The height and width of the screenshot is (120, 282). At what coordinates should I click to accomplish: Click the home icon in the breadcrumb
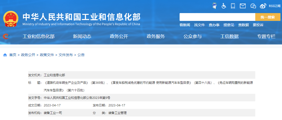(x=5, y=55)
